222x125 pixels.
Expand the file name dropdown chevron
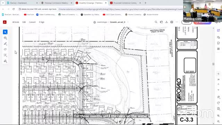pos(128,22)
